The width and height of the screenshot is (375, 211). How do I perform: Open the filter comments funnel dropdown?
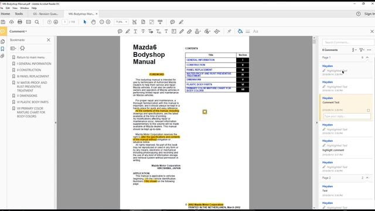362,50
